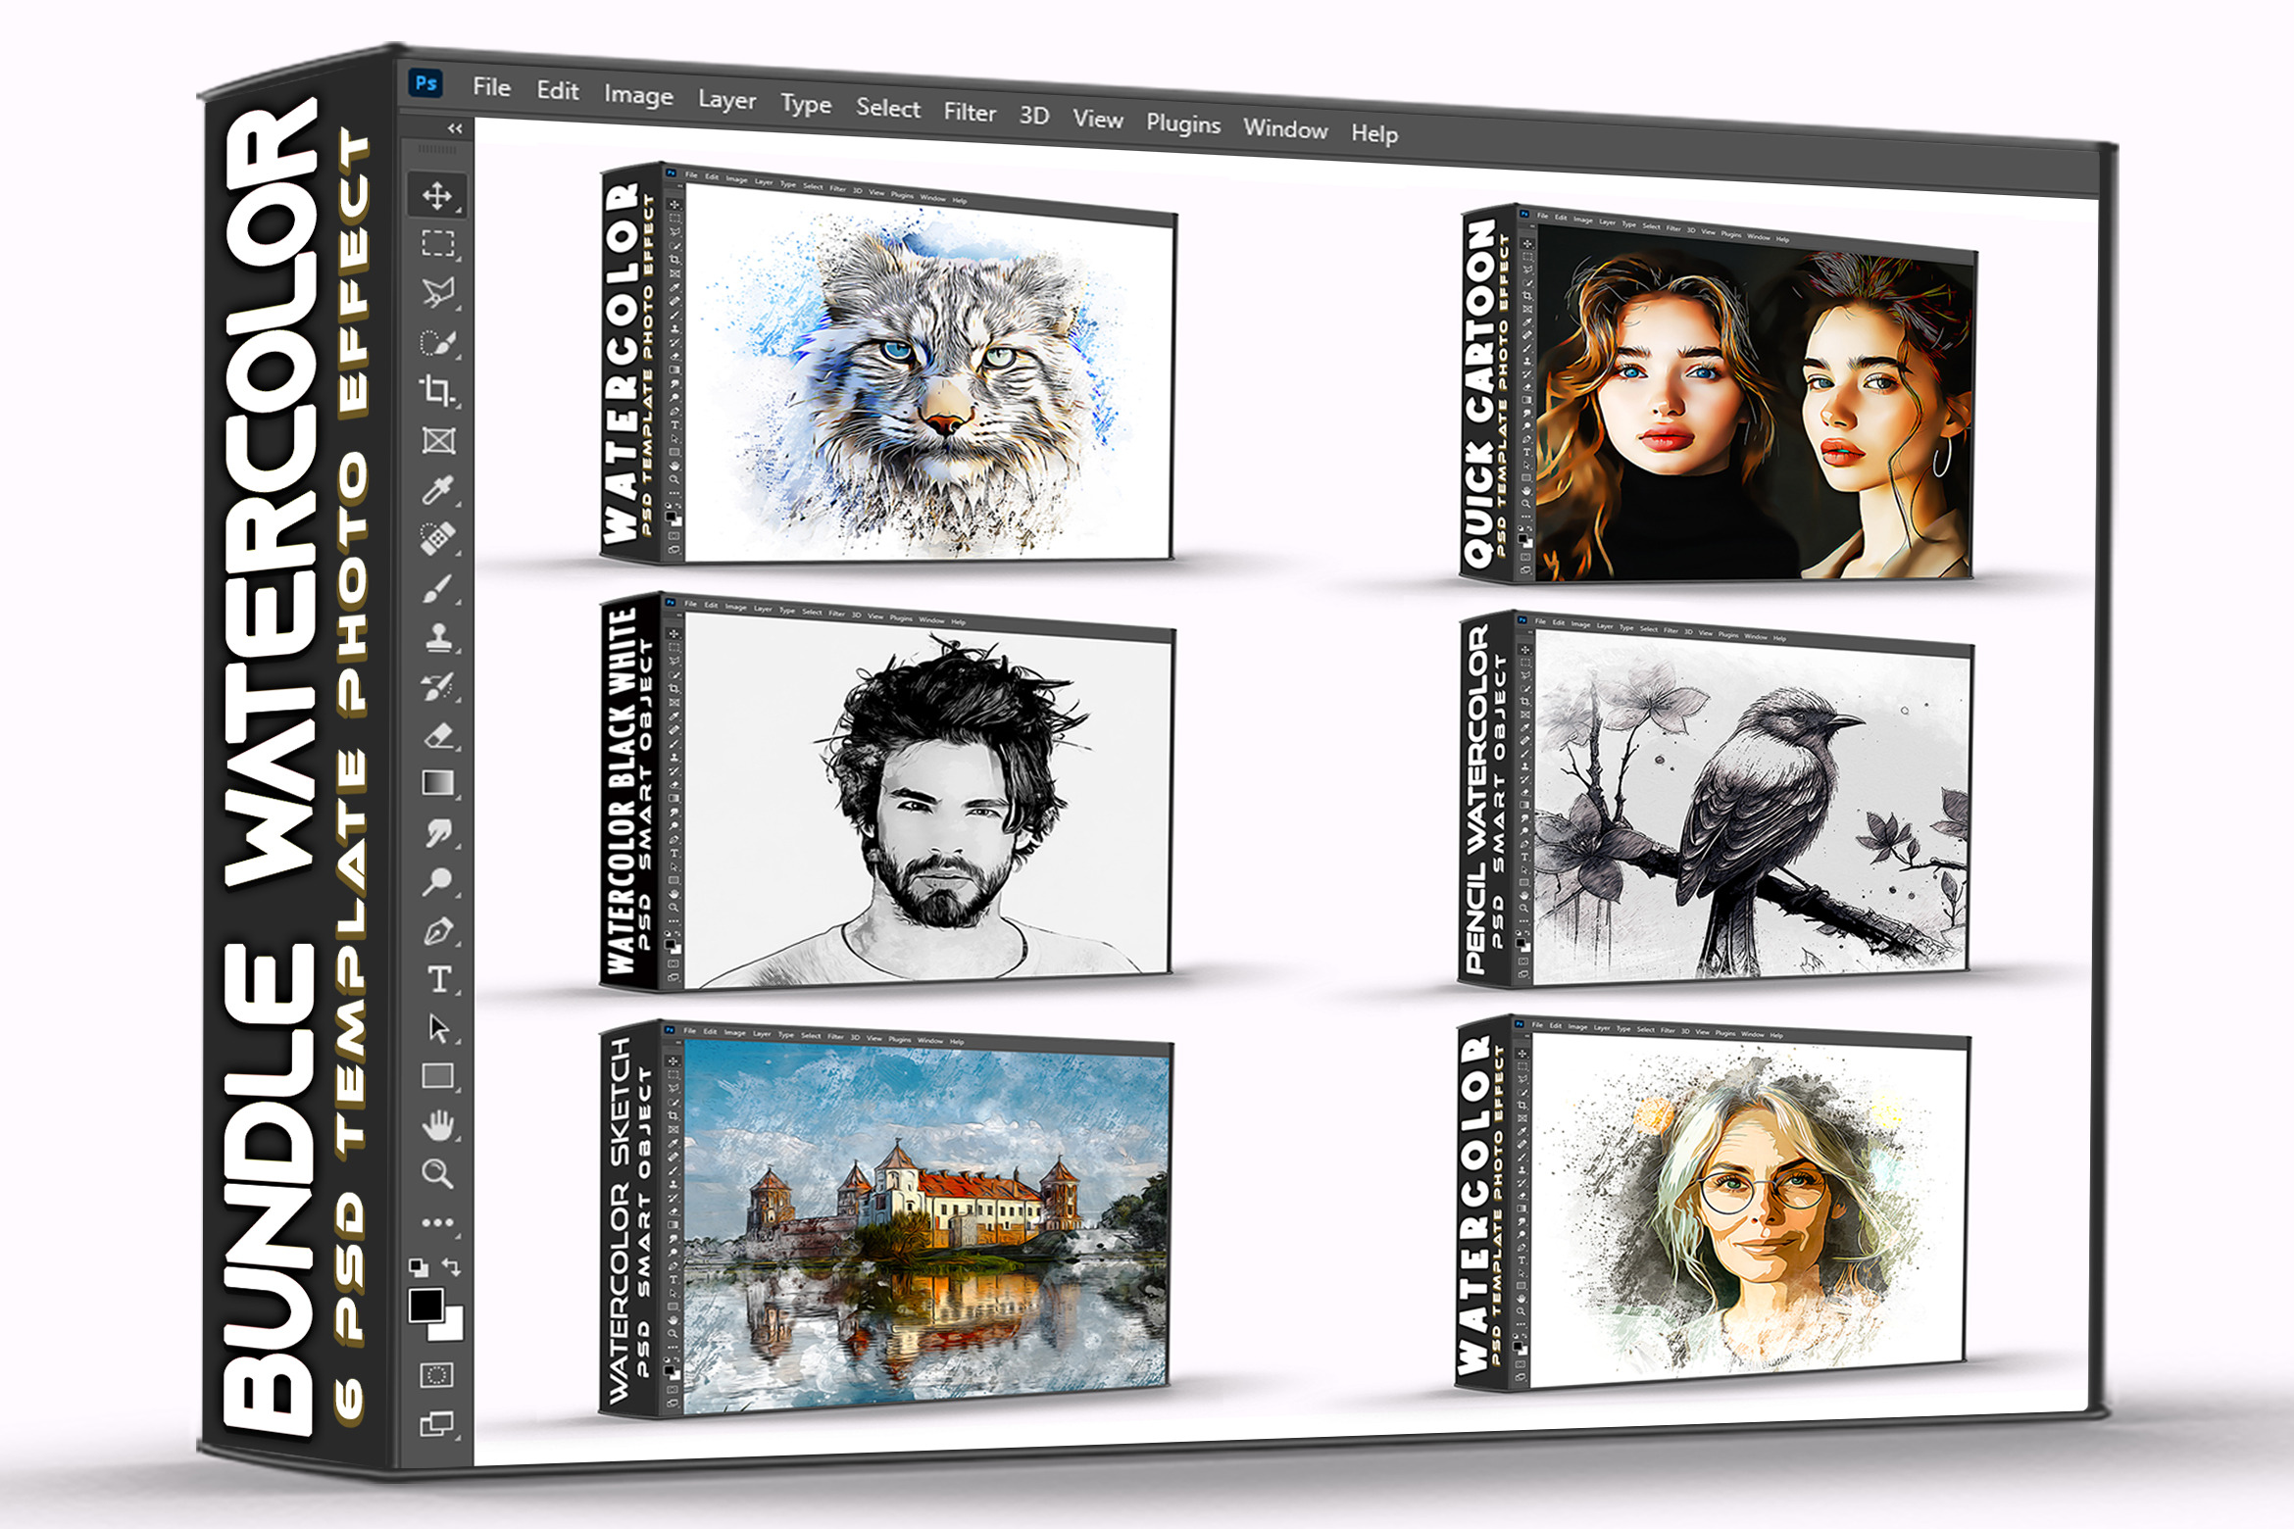Select the Spot Healing Brush tool
Screen dimensions: 2294x1529
pyautogui.click(x=437, y=538)
